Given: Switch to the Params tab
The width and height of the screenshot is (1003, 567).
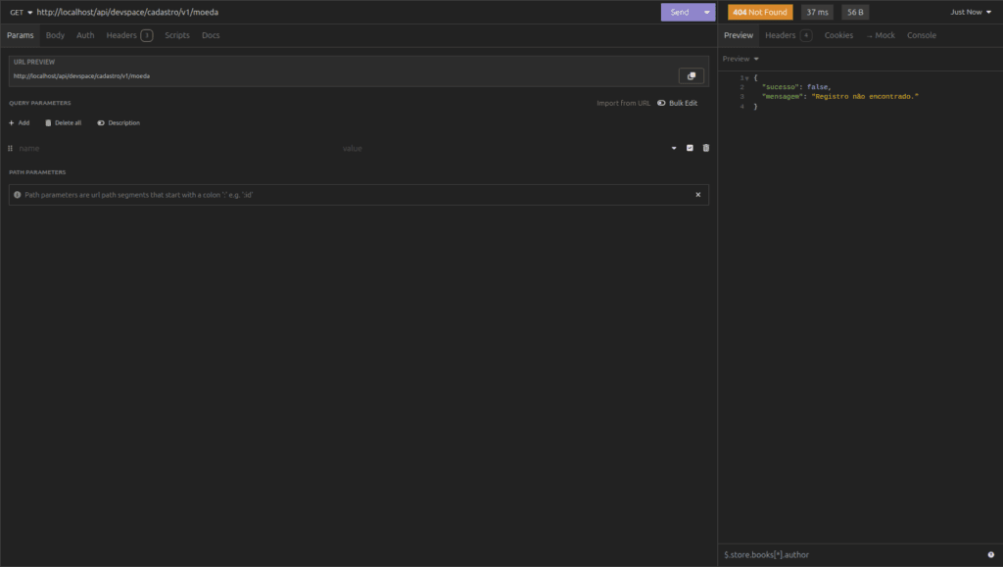Looking at the screenshot, I should 21,35.
